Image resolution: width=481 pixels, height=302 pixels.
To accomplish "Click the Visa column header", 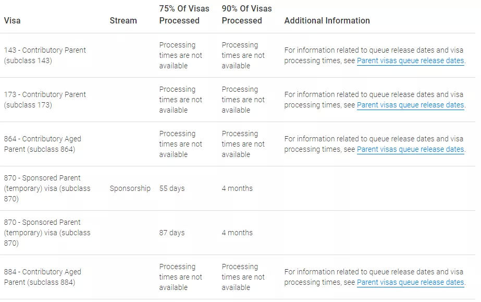I will pyautogui.click(x=13, y=20).
